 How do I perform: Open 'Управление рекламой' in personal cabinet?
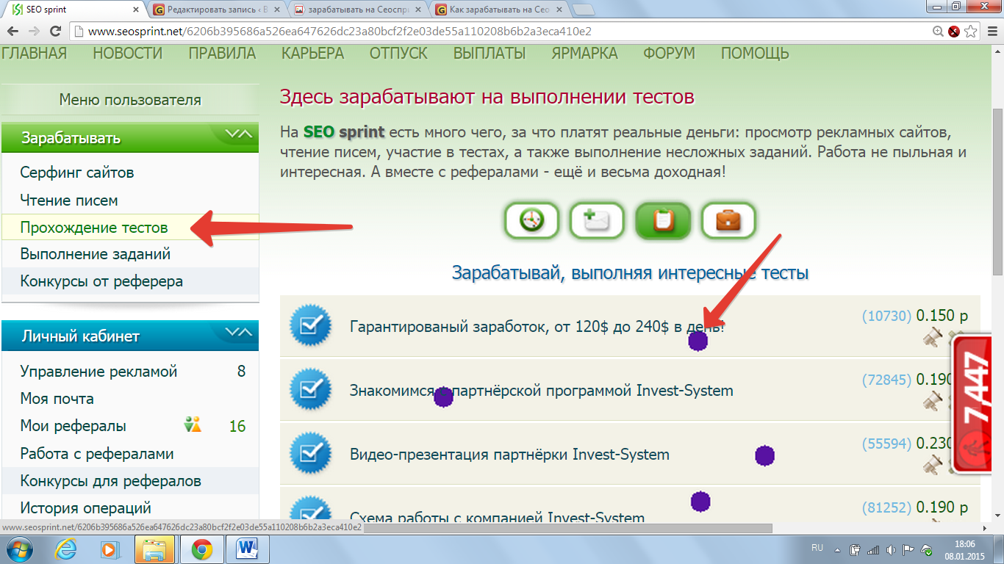[98, 372]
